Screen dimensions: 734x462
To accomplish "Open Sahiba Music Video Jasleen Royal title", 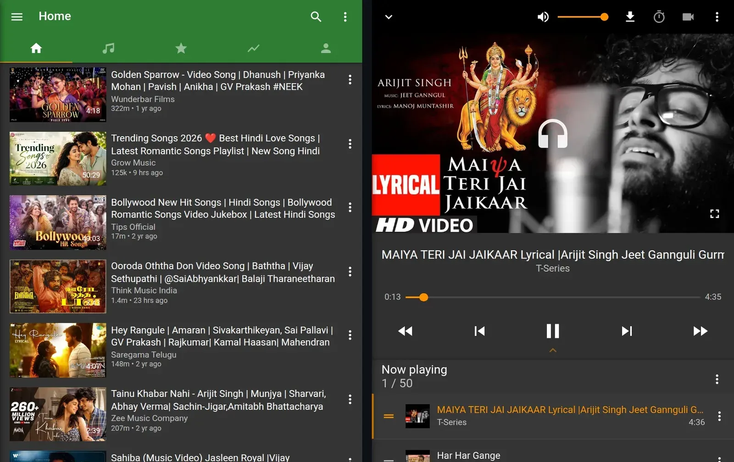I will coord(200,457).
